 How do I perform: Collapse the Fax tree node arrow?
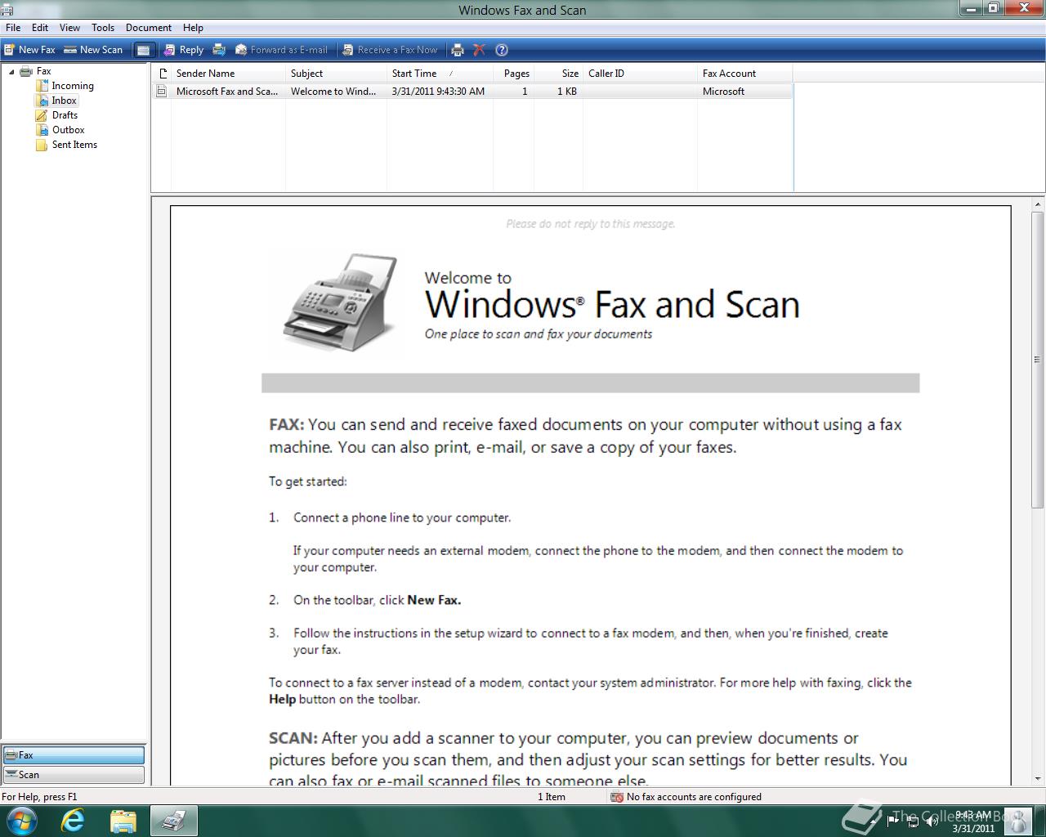[11, 71]
